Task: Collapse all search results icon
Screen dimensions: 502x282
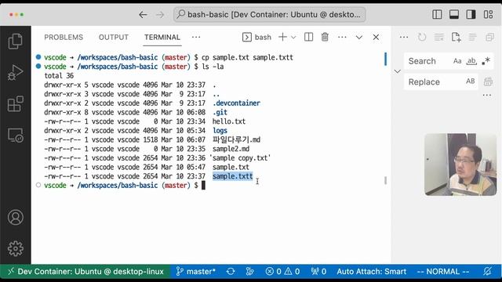Action: (489, 38)
